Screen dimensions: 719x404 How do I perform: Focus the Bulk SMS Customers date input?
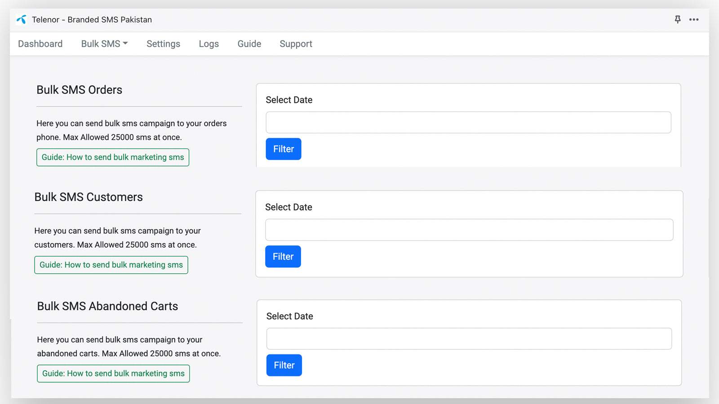[469, 230]
